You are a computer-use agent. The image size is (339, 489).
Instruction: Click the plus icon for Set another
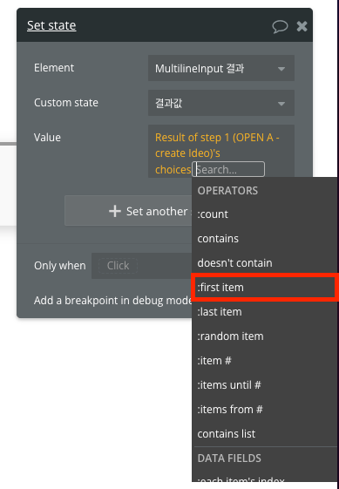(115, 211)
